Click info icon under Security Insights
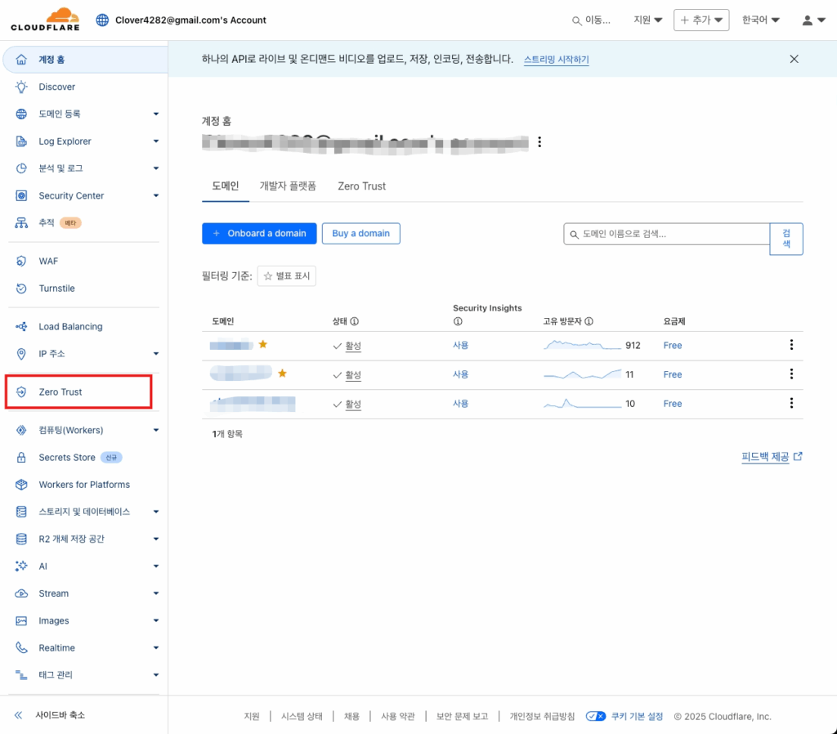The height and width of the screenshot is (734, 837). pyautogui.click(x=458, y=321)
